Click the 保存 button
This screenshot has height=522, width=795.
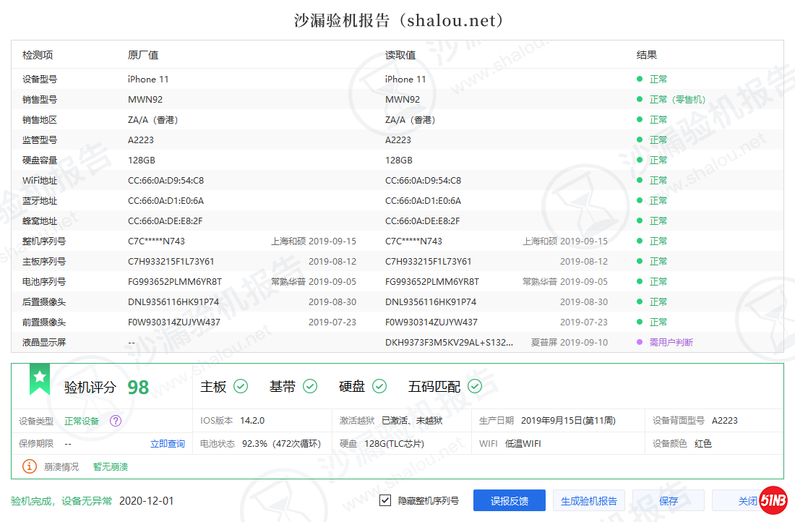(668, 500)
